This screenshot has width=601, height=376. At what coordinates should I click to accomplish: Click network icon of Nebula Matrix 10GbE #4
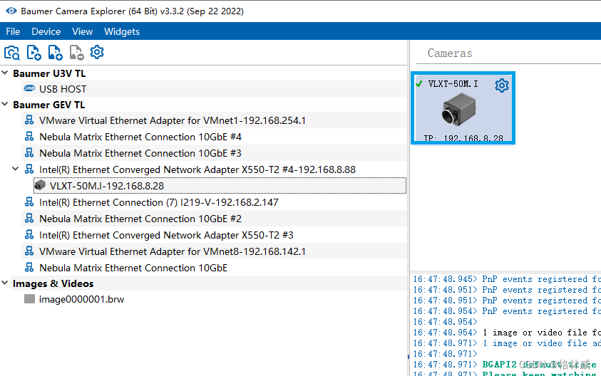29,136
